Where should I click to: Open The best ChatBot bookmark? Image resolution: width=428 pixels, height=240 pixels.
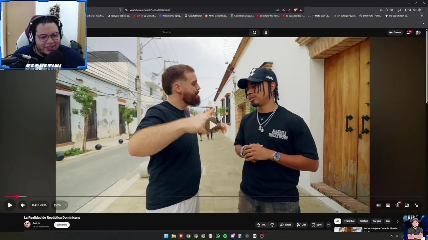(x=397, y=16)
